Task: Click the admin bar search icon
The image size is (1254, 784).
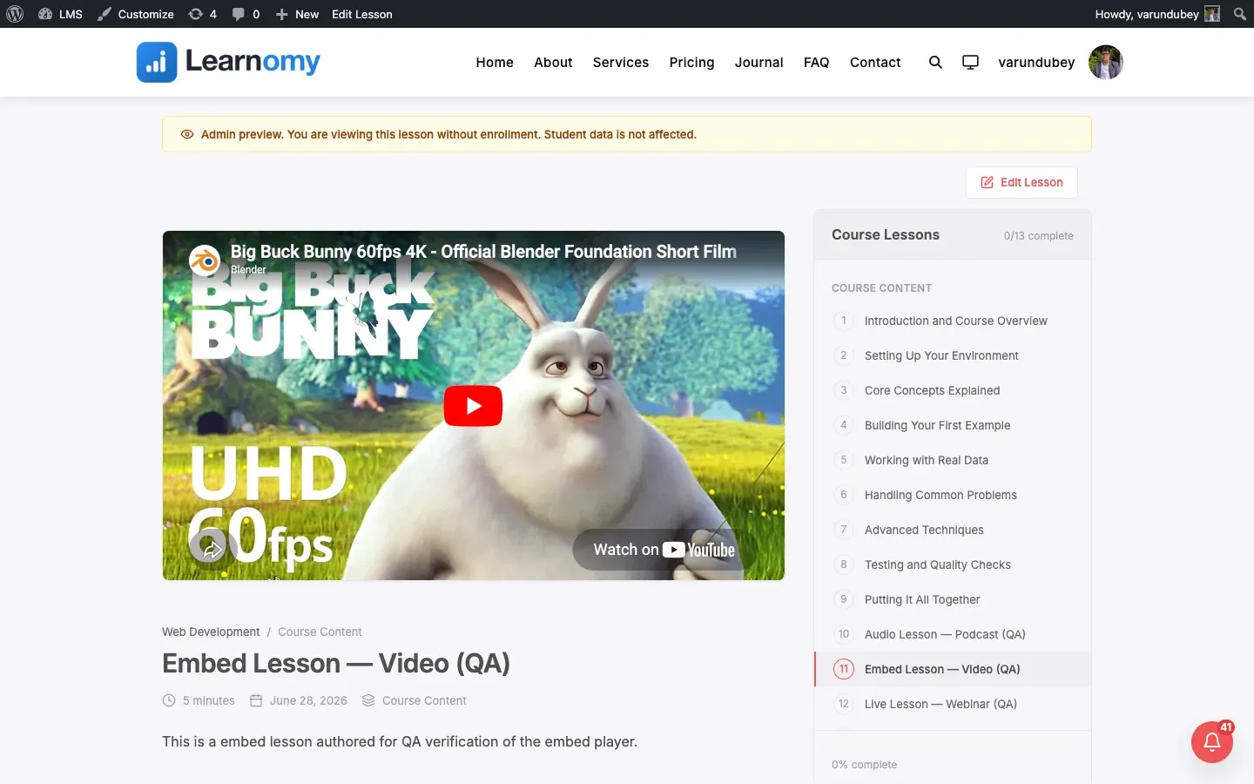Action: click(x=1240, y=14)
